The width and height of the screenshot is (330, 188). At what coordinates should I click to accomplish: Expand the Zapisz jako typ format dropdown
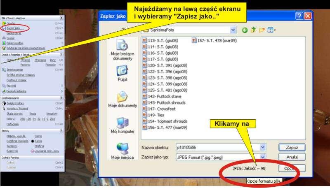pos(263,157)
